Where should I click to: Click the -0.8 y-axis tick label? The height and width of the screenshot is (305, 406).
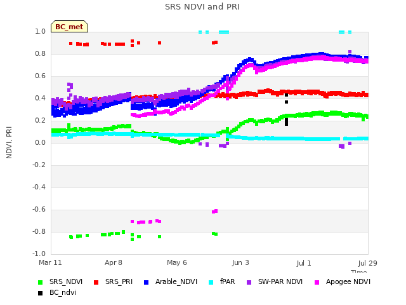tap(39, 232)
